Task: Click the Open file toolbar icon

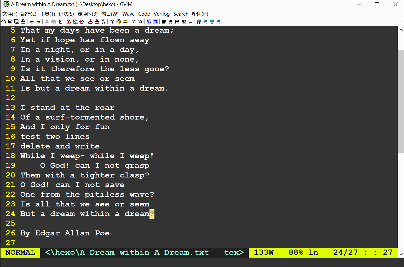Action: click(x=4, y=22)
